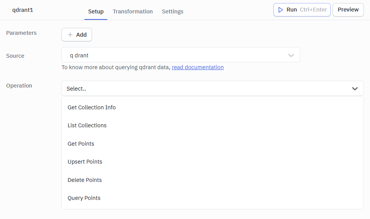Open the Operation Select.. field
370x219 pixels.
[212, 88]
